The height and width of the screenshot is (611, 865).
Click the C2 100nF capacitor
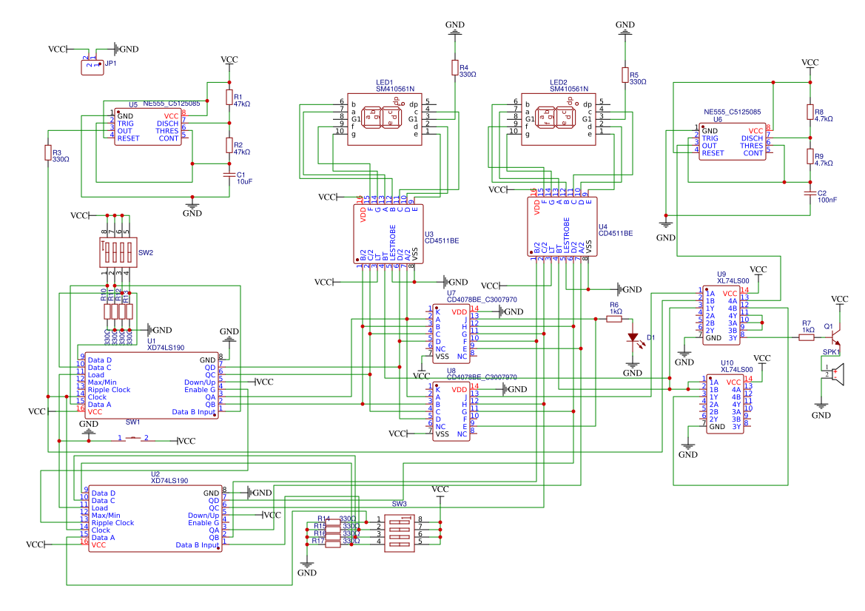click(x=810, y=193)
